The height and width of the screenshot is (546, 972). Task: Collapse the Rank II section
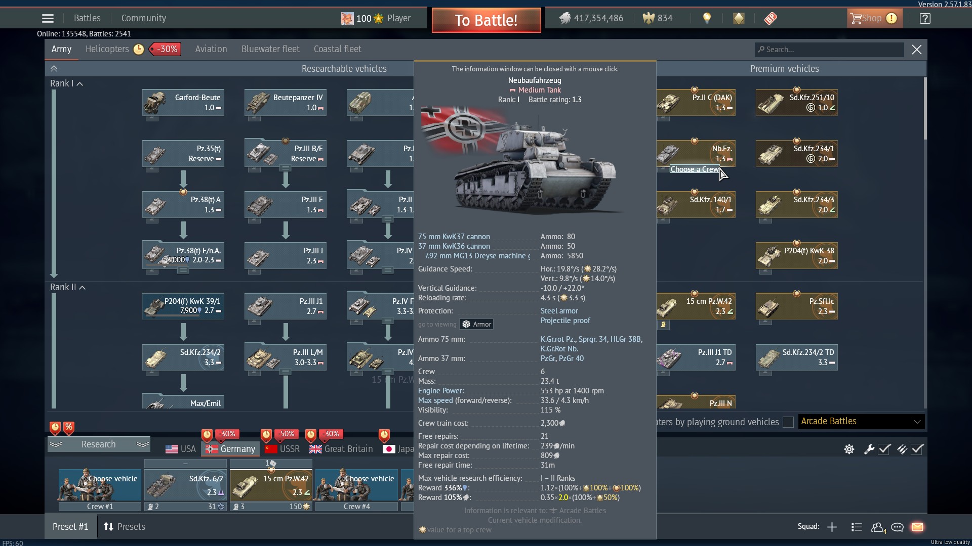click(82, 288)
